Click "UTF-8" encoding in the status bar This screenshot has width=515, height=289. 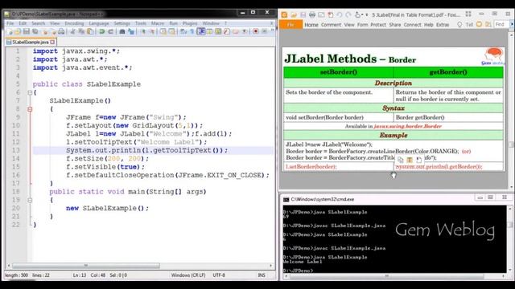click(x=219, y=275)
